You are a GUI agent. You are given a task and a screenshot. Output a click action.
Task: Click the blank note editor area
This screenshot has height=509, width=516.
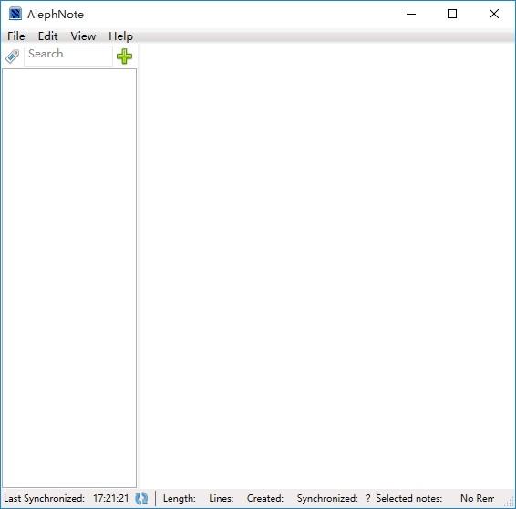point(326,266)
